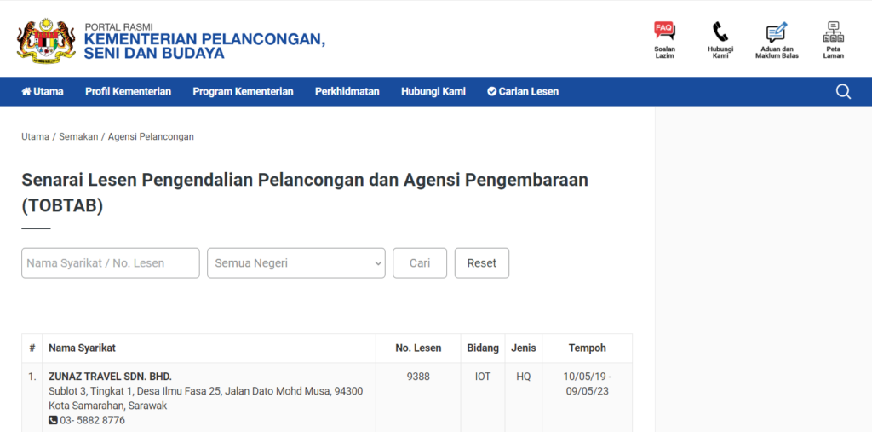This screenshot has height=432, width=872.
Task: Follow the Semakan breadcrumb link
Action: (78, 136)
